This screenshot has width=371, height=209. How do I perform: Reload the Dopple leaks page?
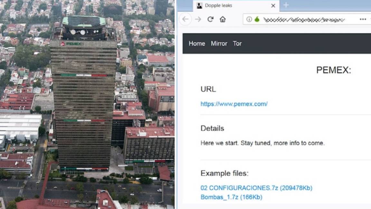coord(210,19)
